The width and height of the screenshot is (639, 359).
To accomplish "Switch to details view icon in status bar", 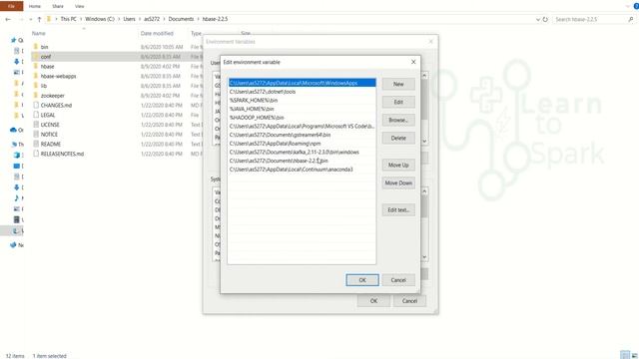I will pyautogui.click(x=625, y=355).
